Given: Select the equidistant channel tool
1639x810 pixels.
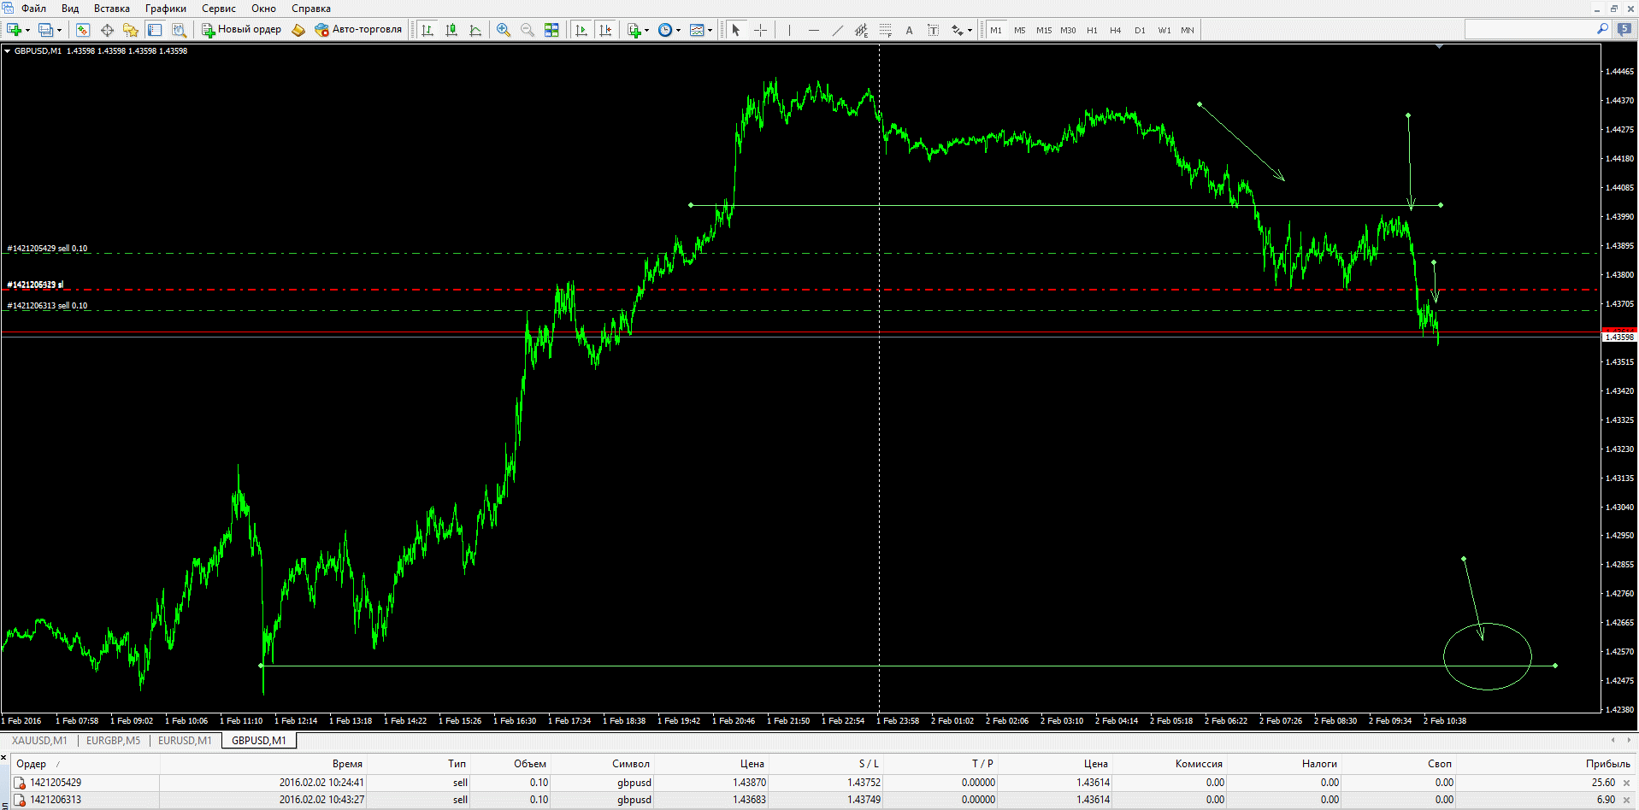Looking at the screenshot, I should coord(861,30).
